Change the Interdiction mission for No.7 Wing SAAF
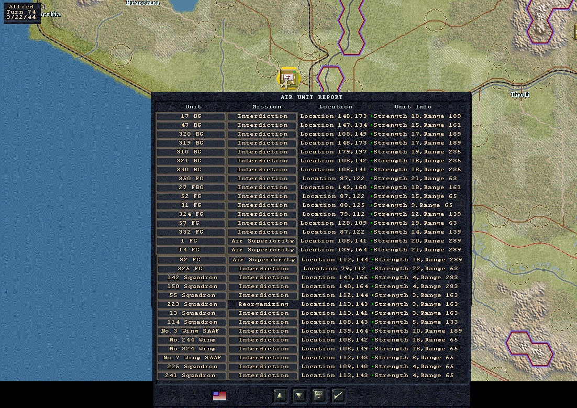The height and width of the screenshot is (408, 577). [x=263, y=358]
